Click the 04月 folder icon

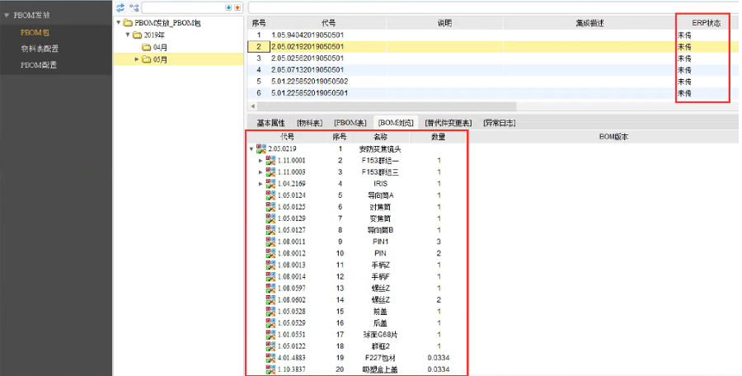coord(147,47)
